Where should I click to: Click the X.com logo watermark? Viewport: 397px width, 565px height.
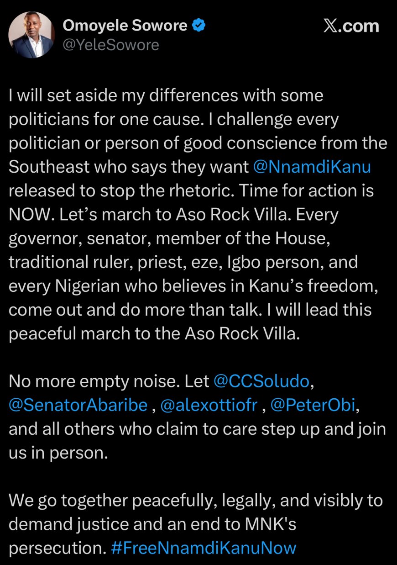click(x=351, y=26)
